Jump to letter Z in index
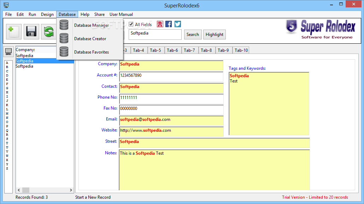 click(7, 168)
